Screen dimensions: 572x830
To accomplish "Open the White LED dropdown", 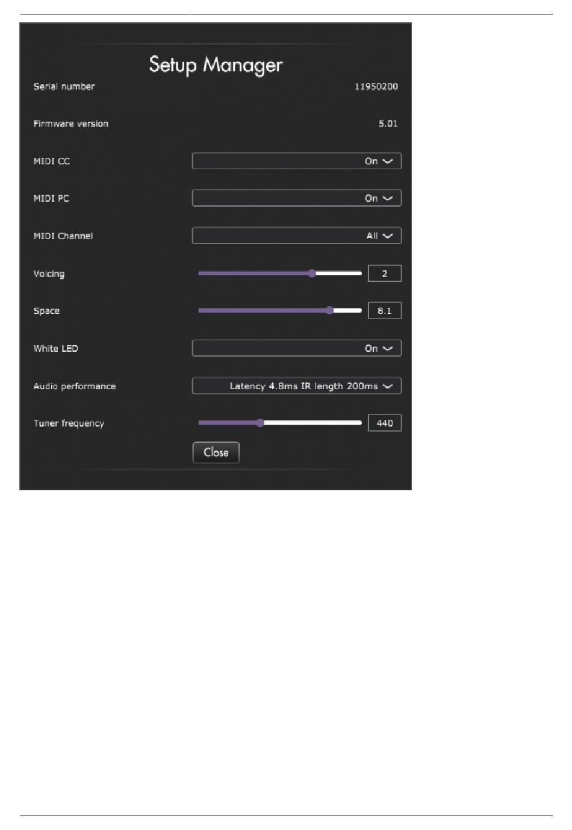I will click(297, 348).
